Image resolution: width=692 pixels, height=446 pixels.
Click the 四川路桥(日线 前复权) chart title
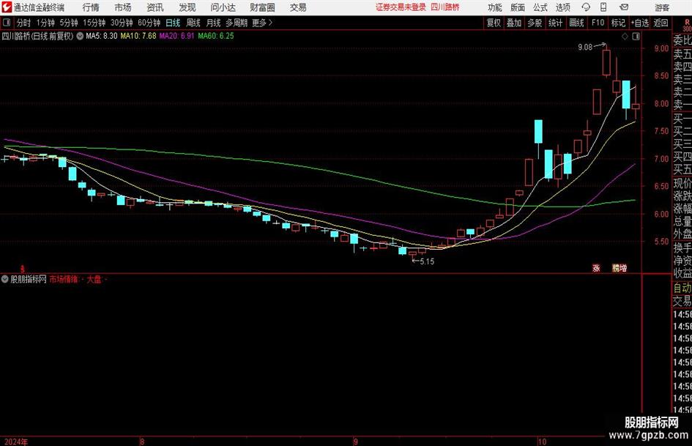tap(37, 36)
